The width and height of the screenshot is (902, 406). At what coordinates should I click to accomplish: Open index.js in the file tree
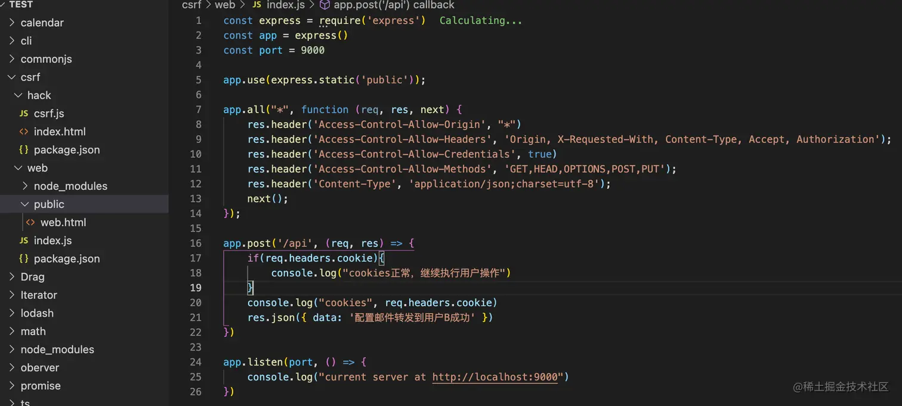coord(52,241)
